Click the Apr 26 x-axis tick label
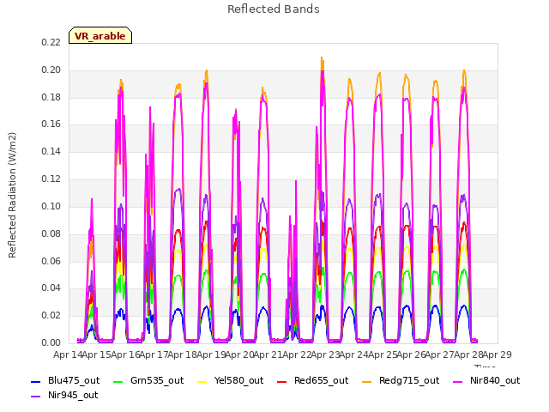The image size is (549, 412). (412, 354)
